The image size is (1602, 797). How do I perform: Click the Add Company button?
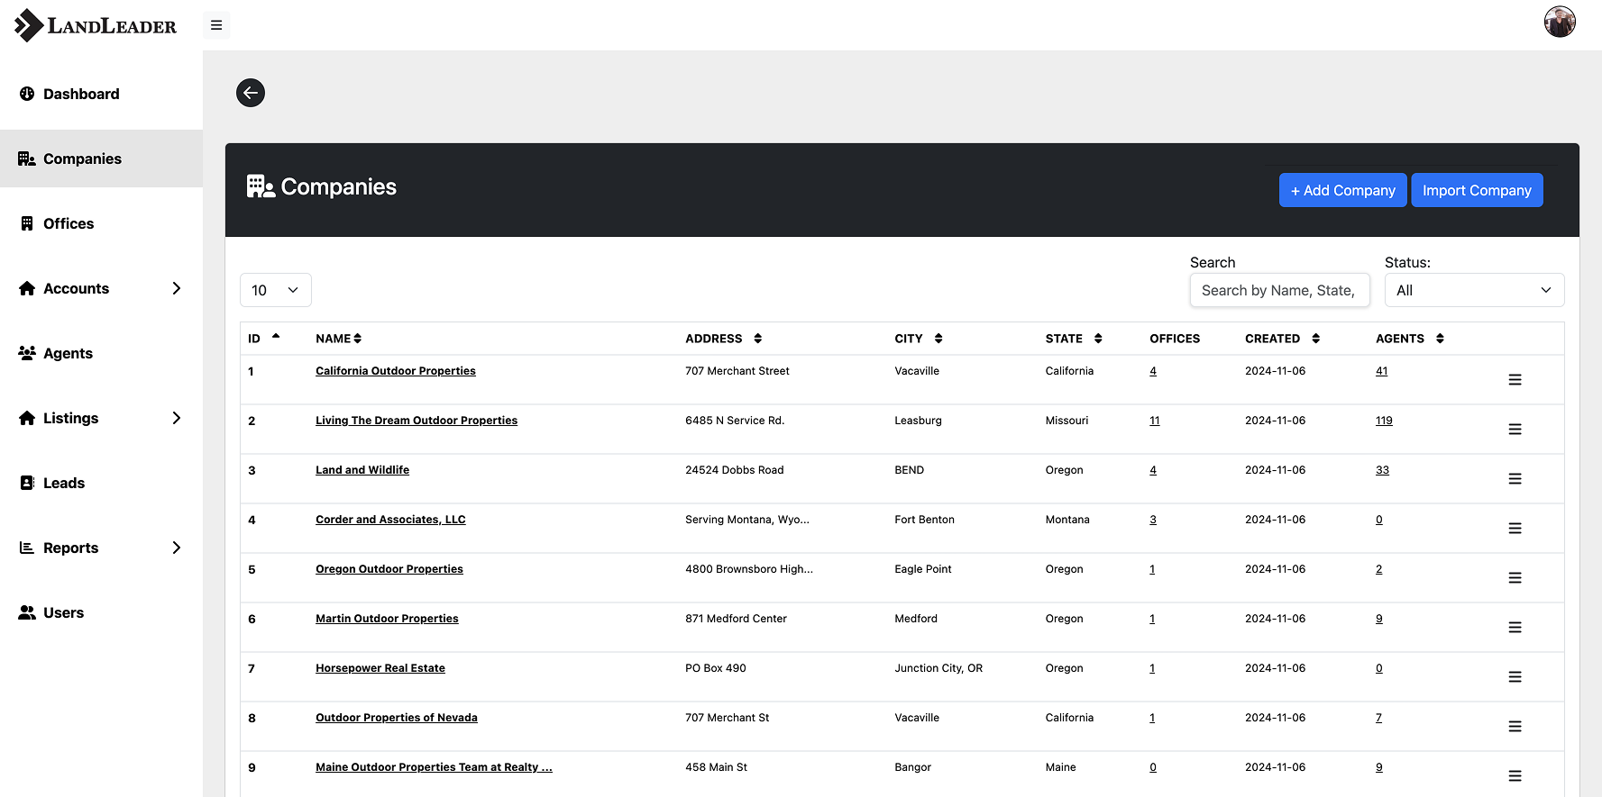[x=1343, y=190]
